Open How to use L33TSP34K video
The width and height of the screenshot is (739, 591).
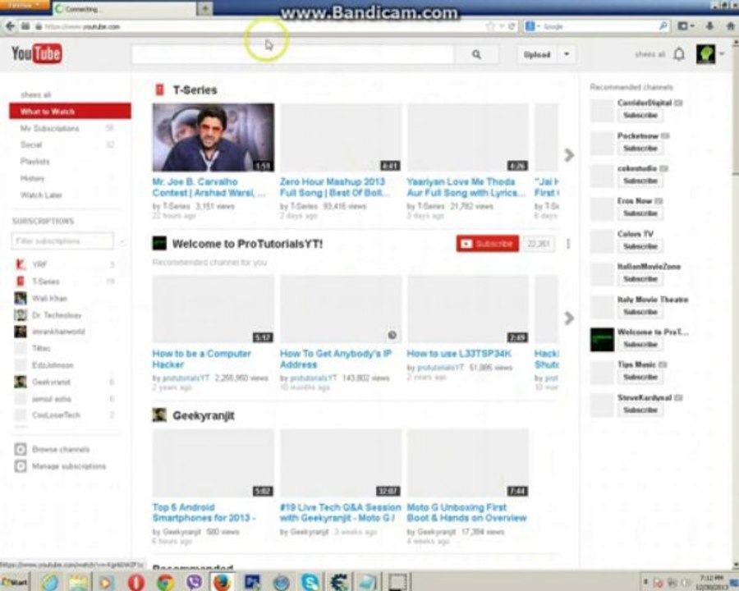click(x=459, y=354)
